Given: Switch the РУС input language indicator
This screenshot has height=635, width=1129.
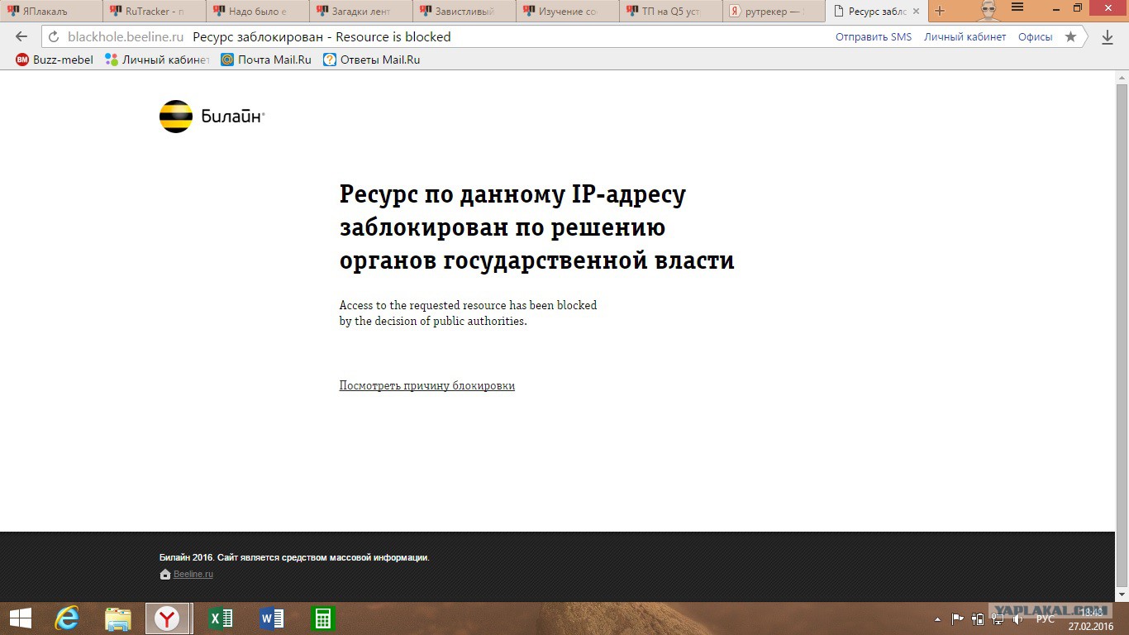Looking at the screenshot, I should coord(1046,618).
